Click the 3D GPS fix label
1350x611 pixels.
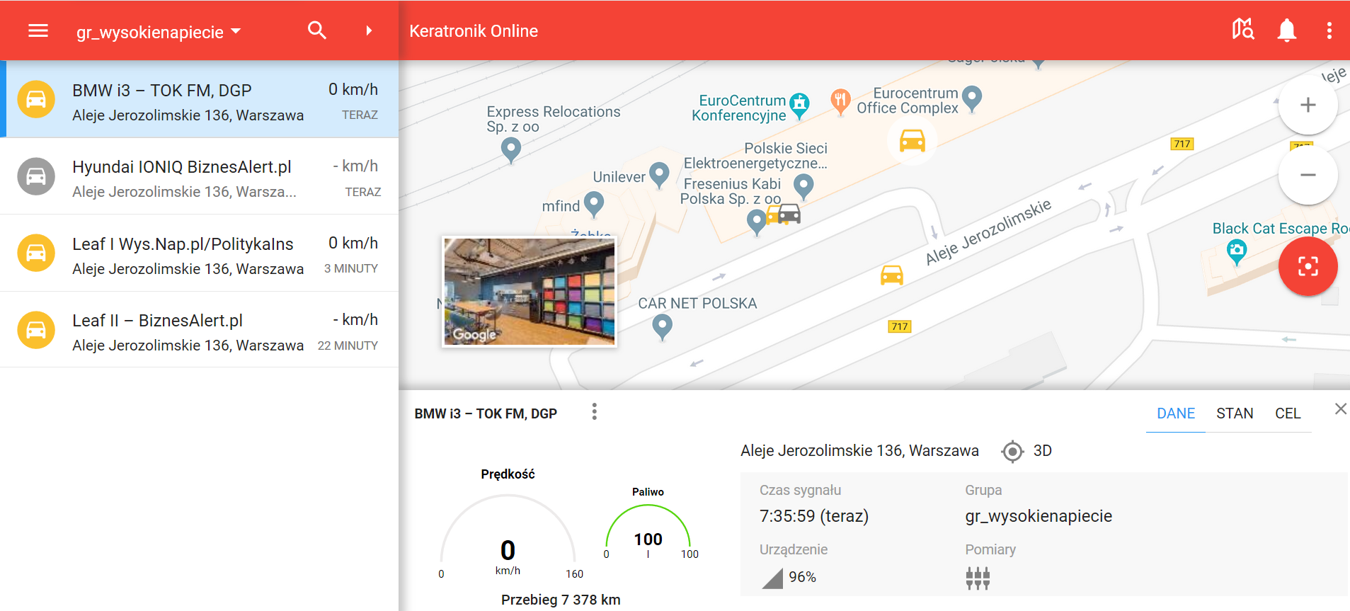tap(1043, 451)
